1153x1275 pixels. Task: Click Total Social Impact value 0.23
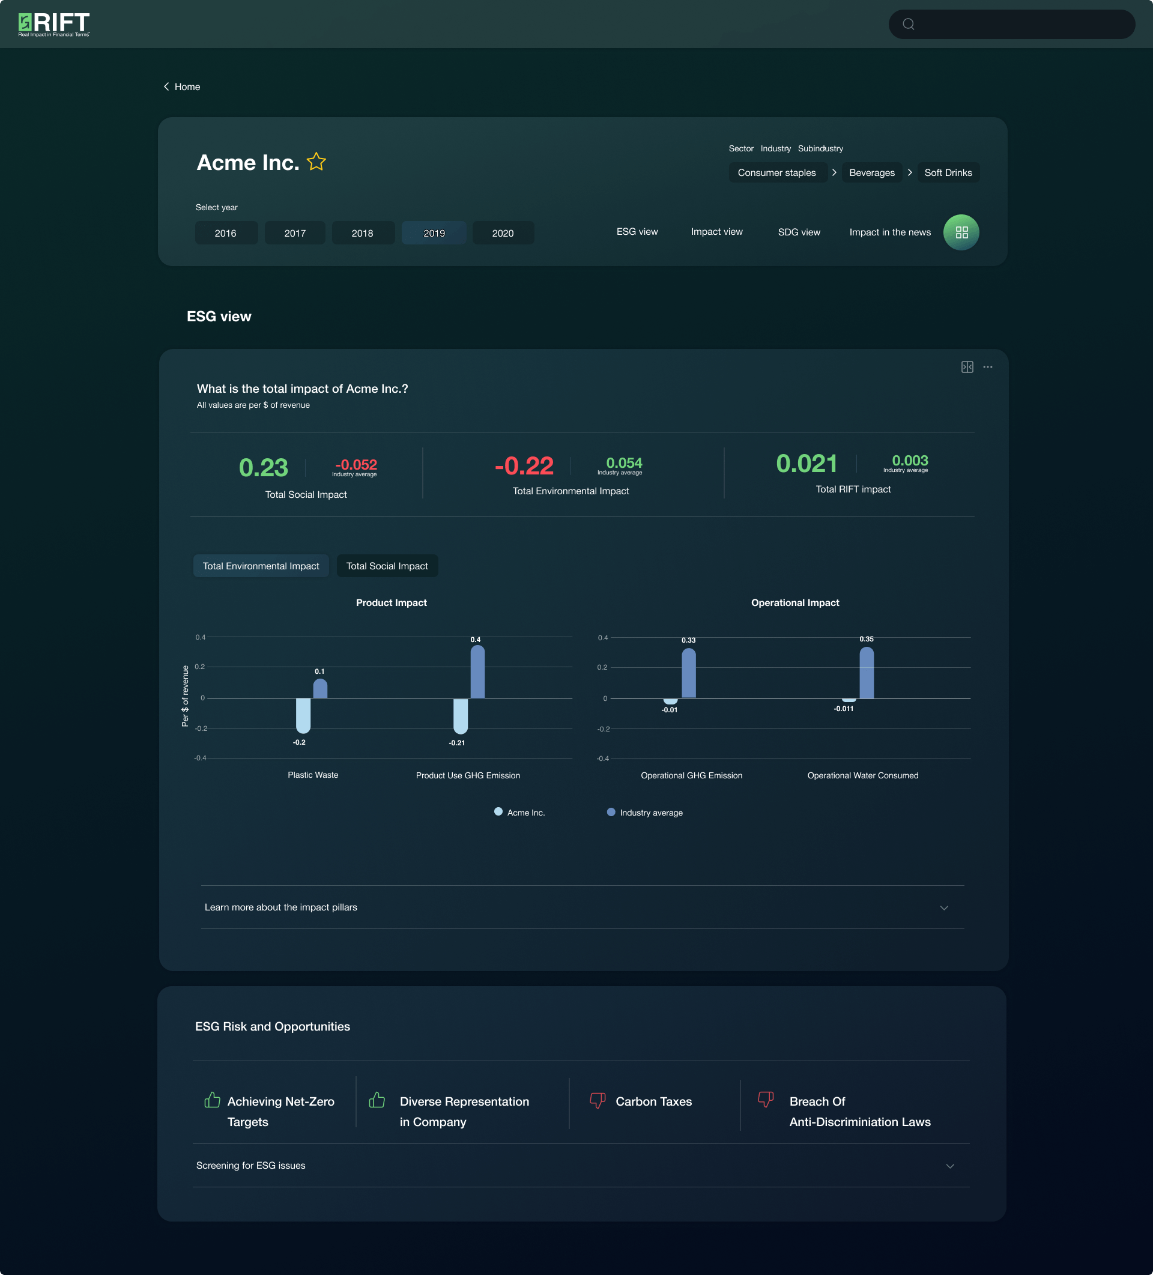click(x=263, y=468)
